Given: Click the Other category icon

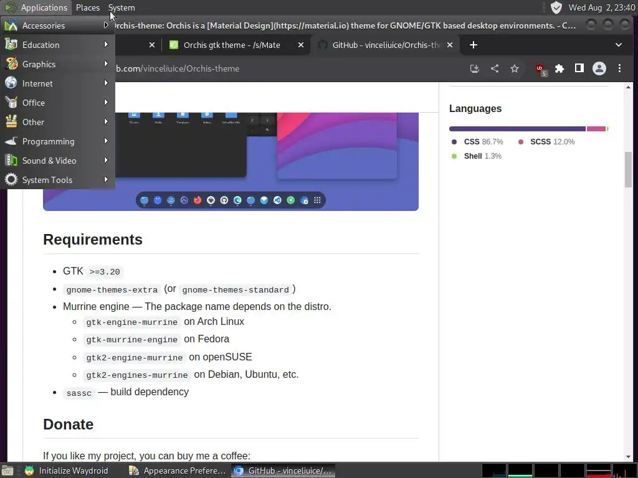Looking at the screenshot, I should tap(11, 121).
